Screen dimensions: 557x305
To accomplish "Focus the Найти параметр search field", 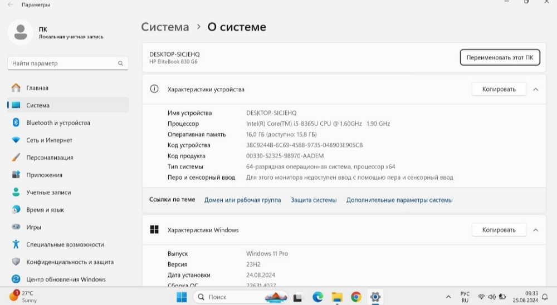I will pyautogui.click(x=68, y=63).
